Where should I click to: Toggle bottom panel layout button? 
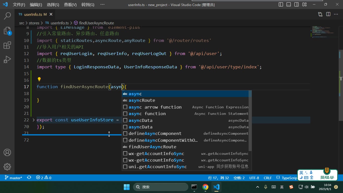[x=289, y=5]
